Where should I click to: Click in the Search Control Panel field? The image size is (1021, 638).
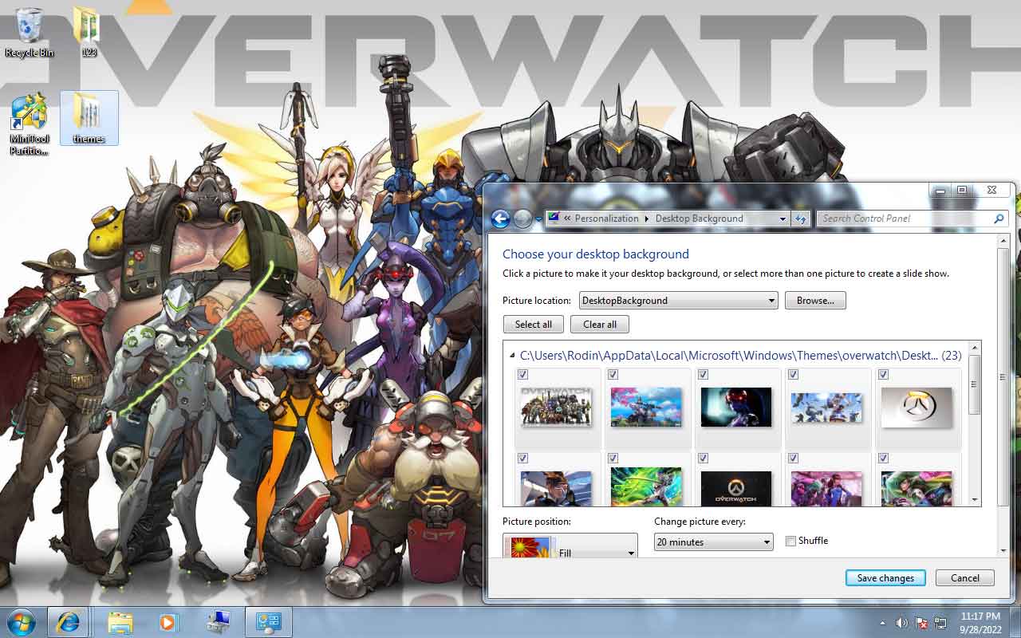coord(905,219)
